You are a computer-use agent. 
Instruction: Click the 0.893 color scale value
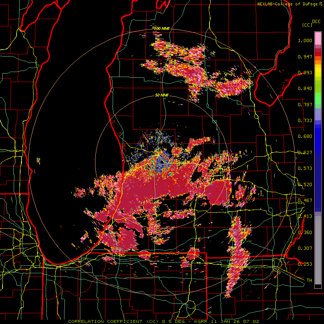tap(305, 72)
